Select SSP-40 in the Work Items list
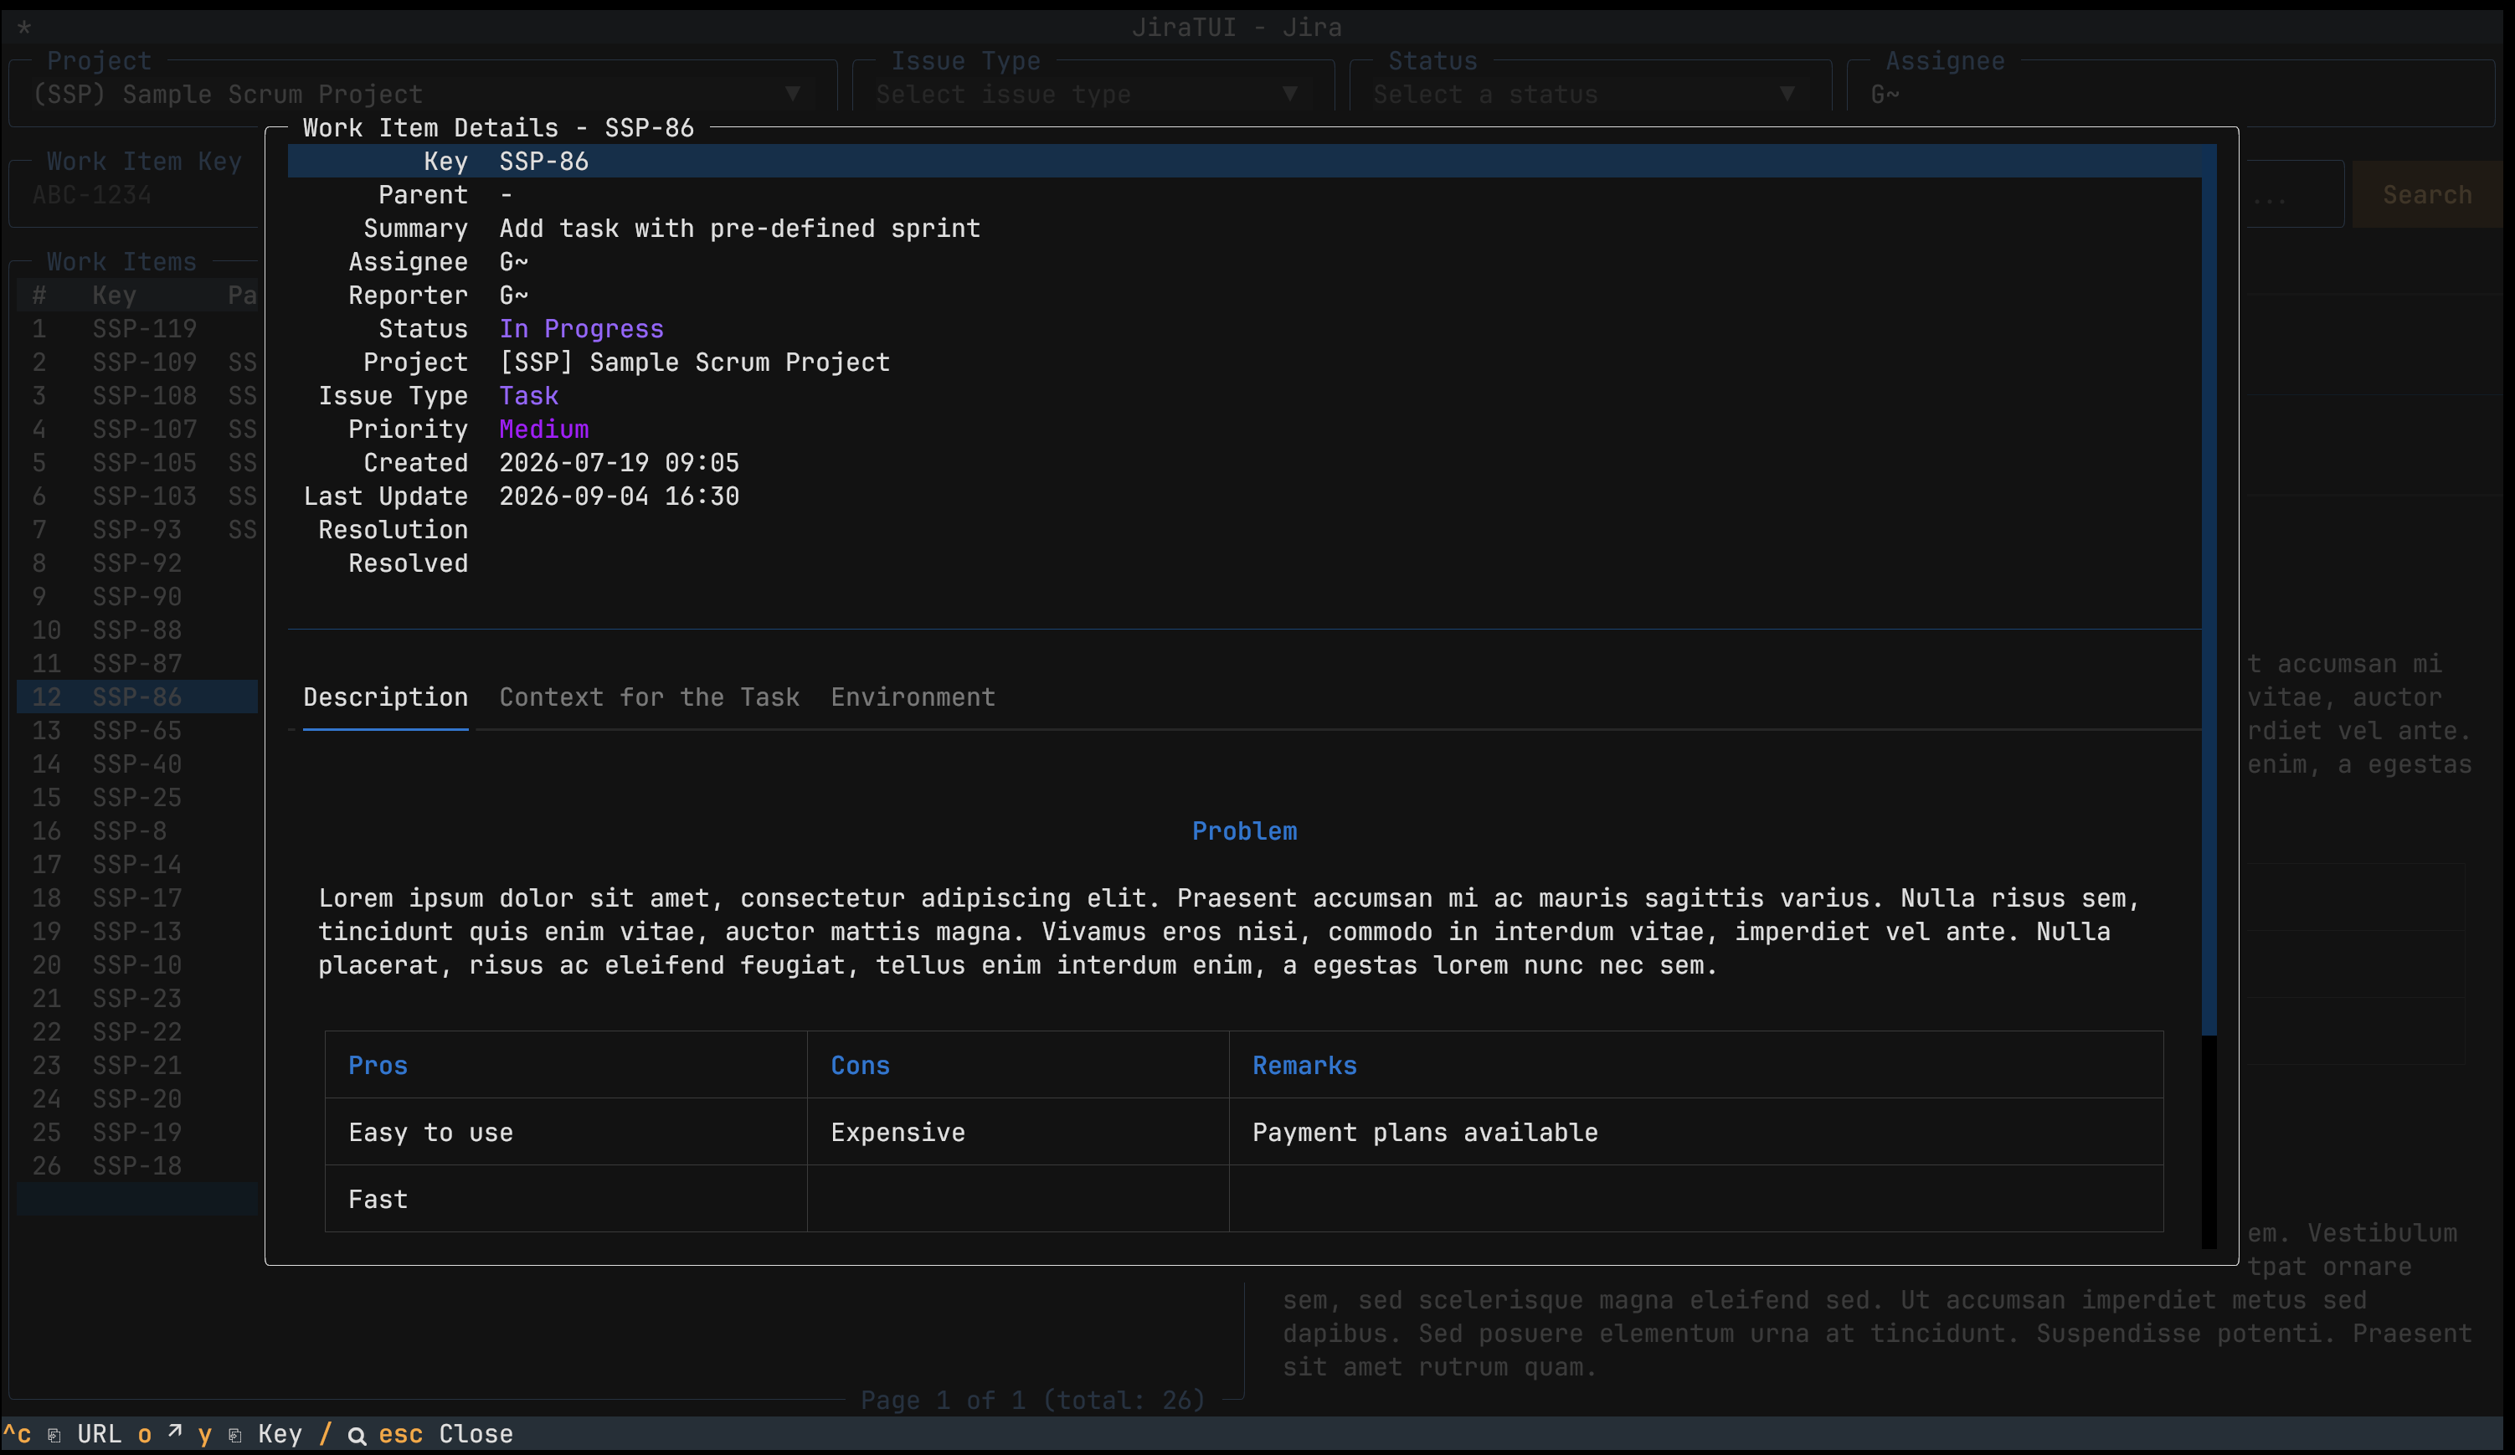The width and height of the screenshot is (2515, 1455). [138, 764]
